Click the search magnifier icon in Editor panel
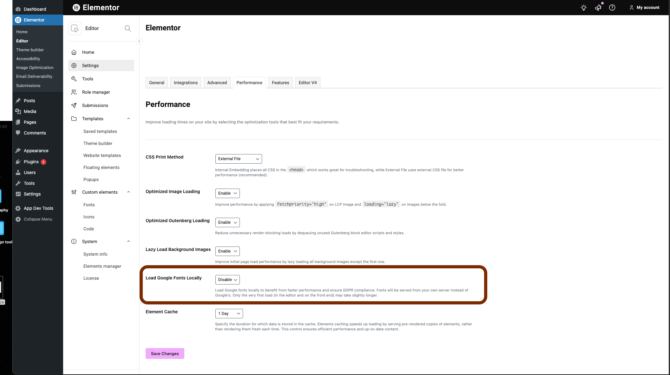 click(x=128, y=28)
